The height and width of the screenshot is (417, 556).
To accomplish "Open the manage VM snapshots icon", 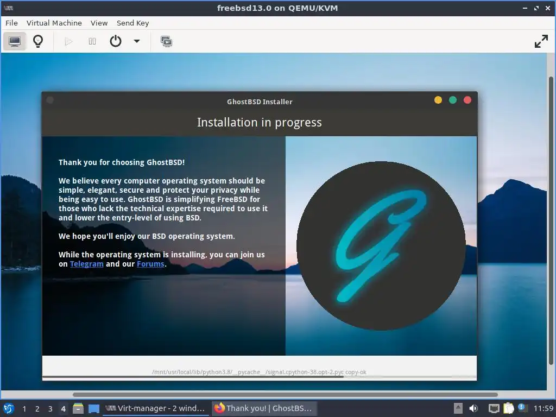I will click(166, 41).
